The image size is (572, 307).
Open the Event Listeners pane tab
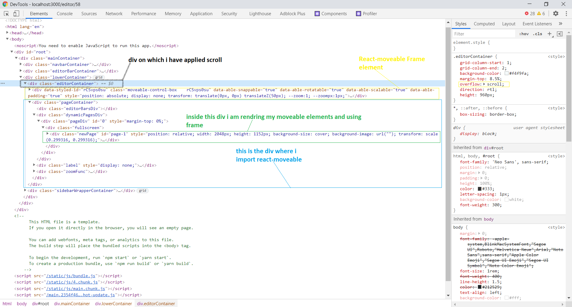[x=537, y=24]
